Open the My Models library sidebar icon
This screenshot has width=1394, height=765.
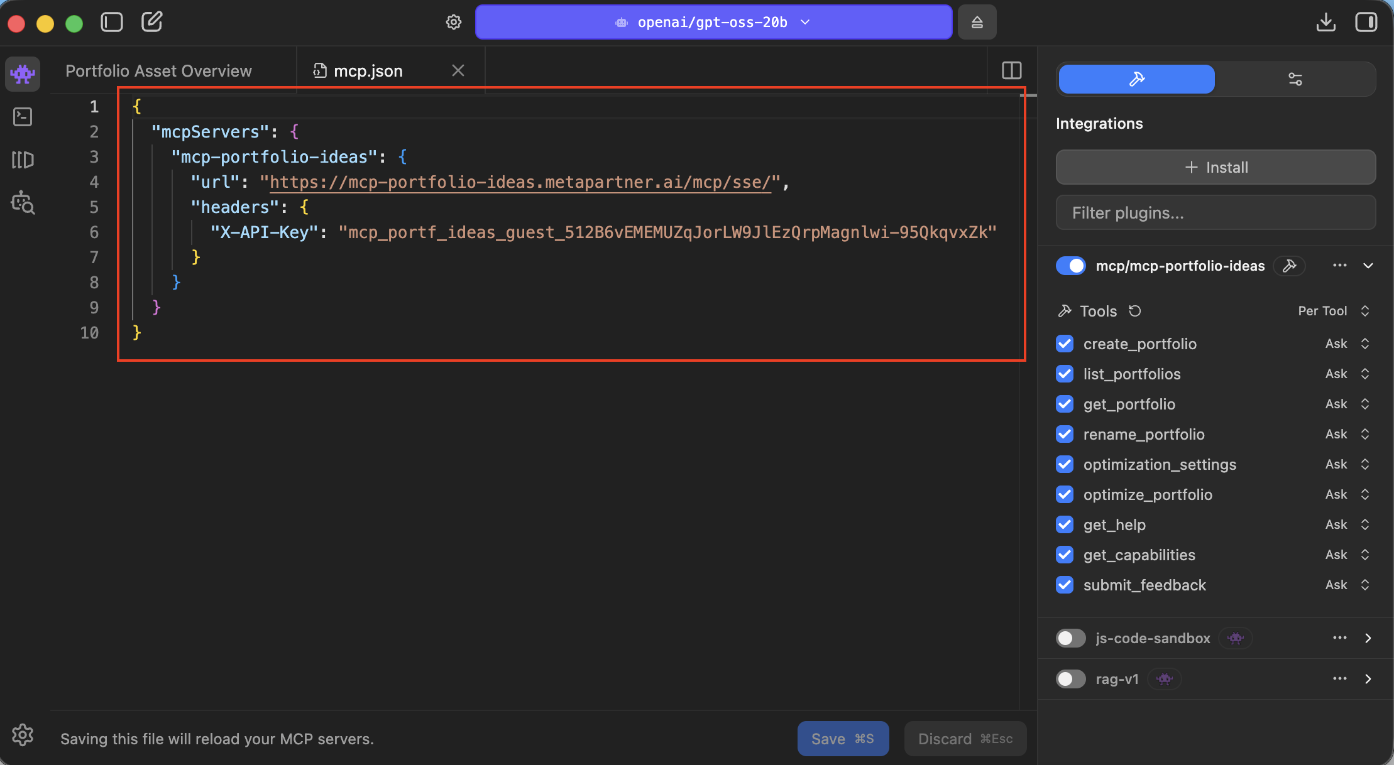(23, 160)
